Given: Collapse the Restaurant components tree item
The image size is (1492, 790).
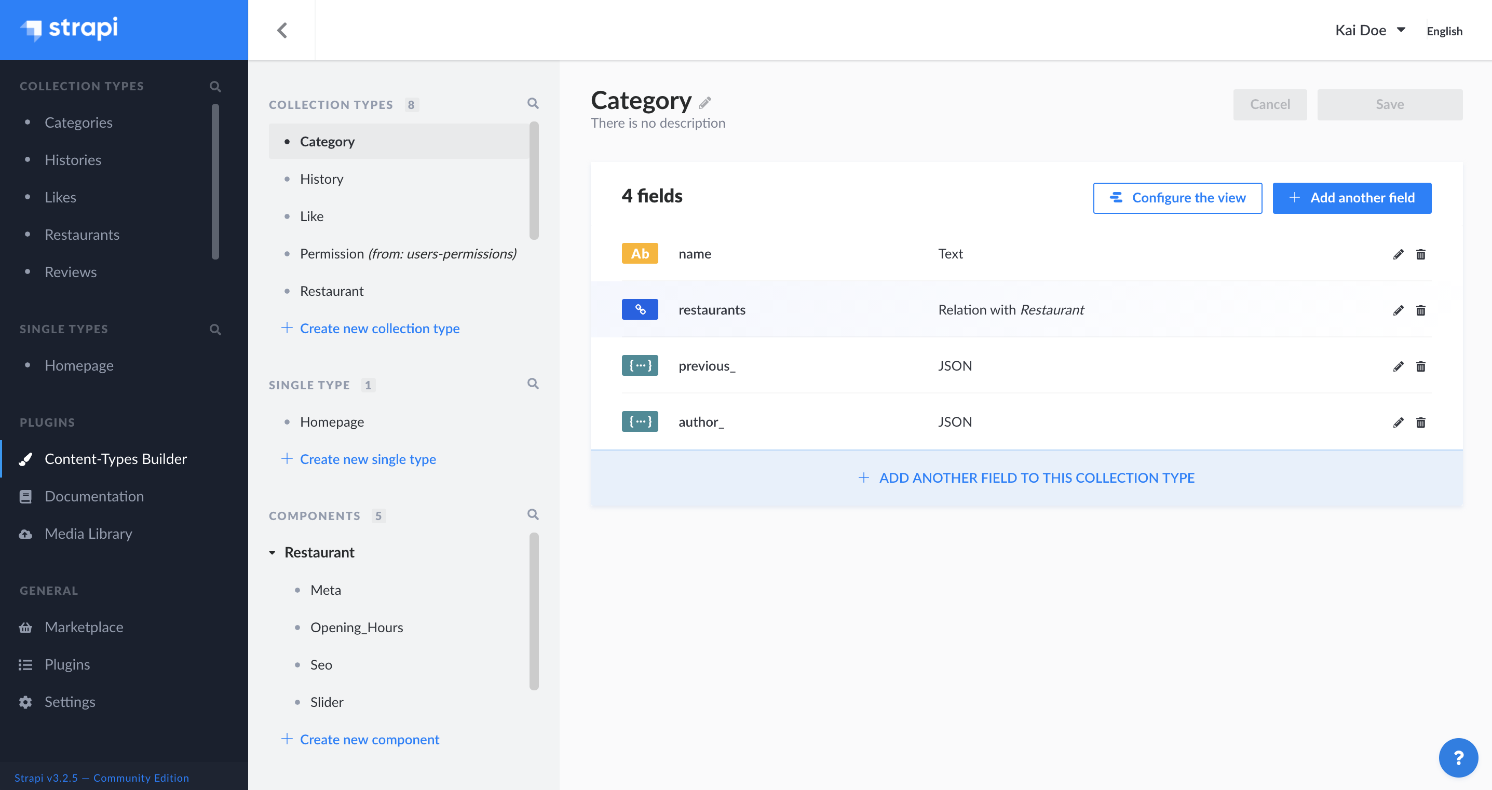Looking at the screenshot, I should [273, 551].
